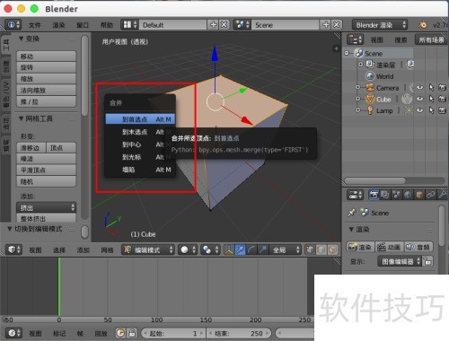Add a new scene with the plus button
449x341 pixels.
(x=326, y=25)
